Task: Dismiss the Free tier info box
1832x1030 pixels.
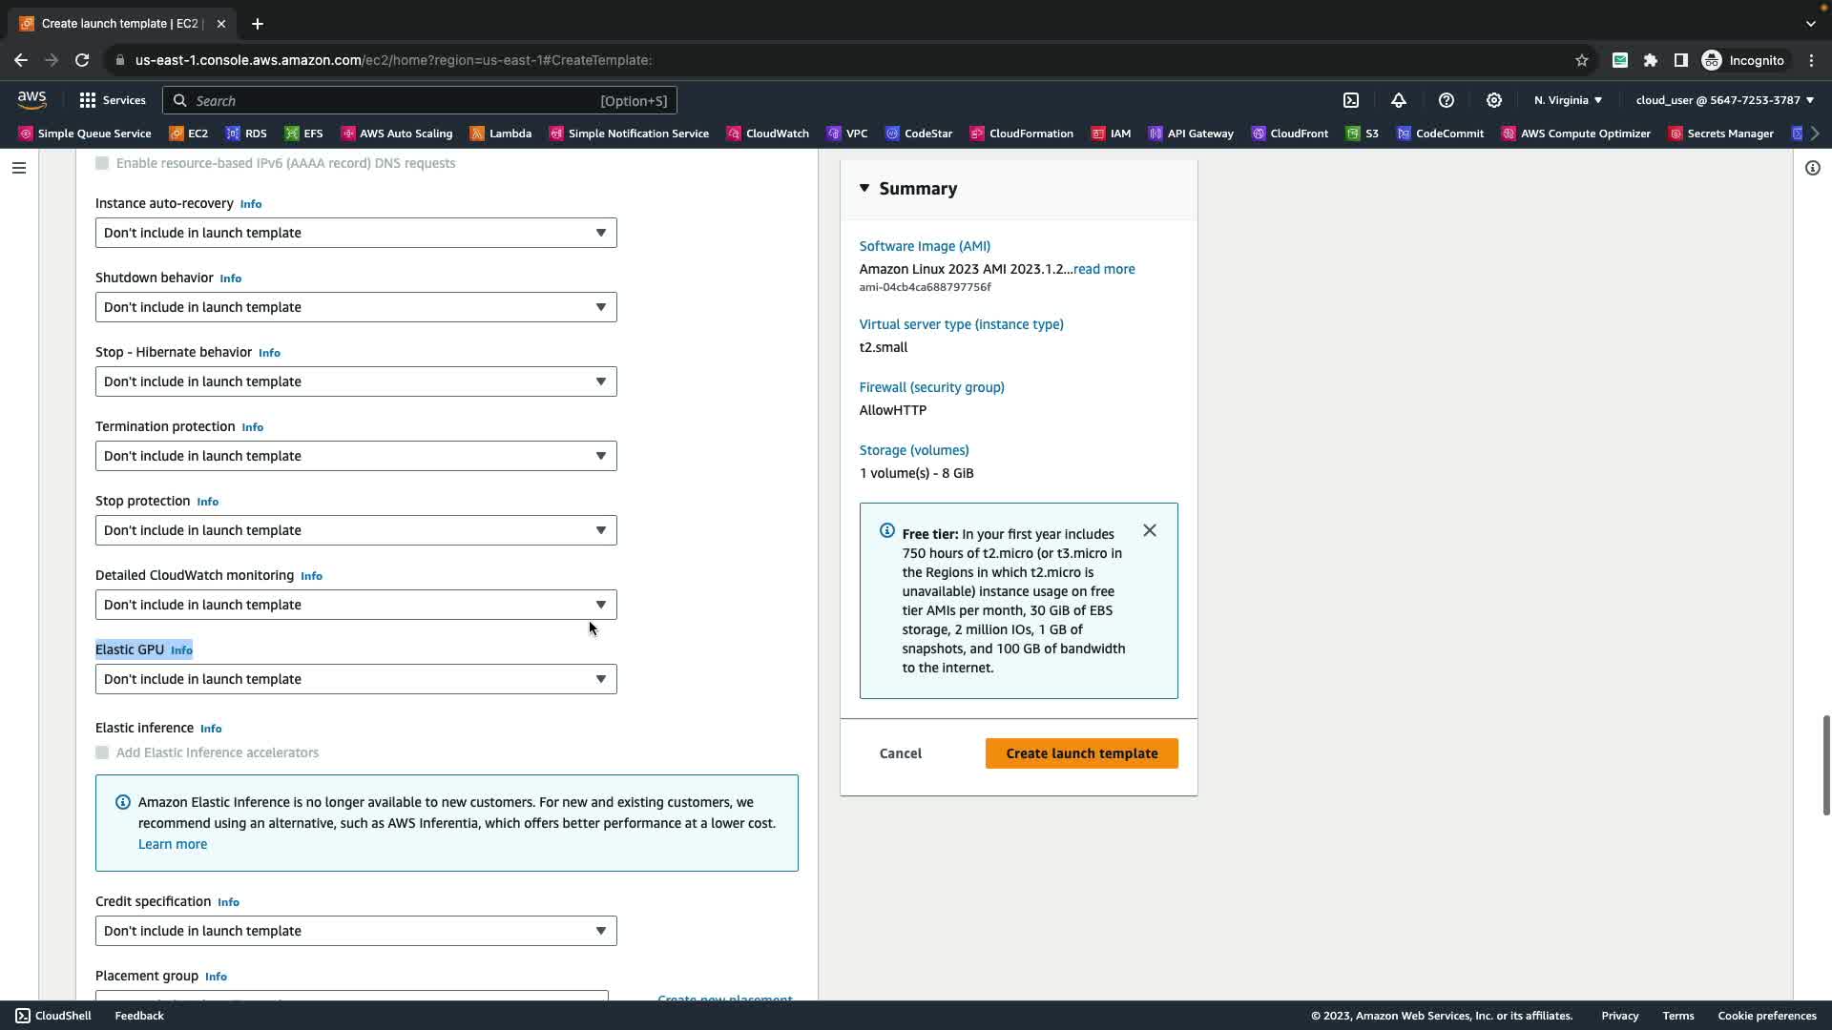Action: click(x=1150, y=530)
